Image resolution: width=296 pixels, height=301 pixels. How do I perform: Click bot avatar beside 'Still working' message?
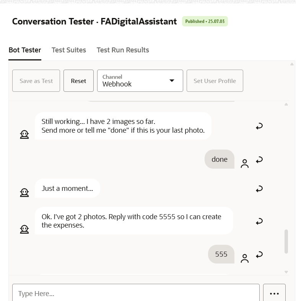(24, 135)
